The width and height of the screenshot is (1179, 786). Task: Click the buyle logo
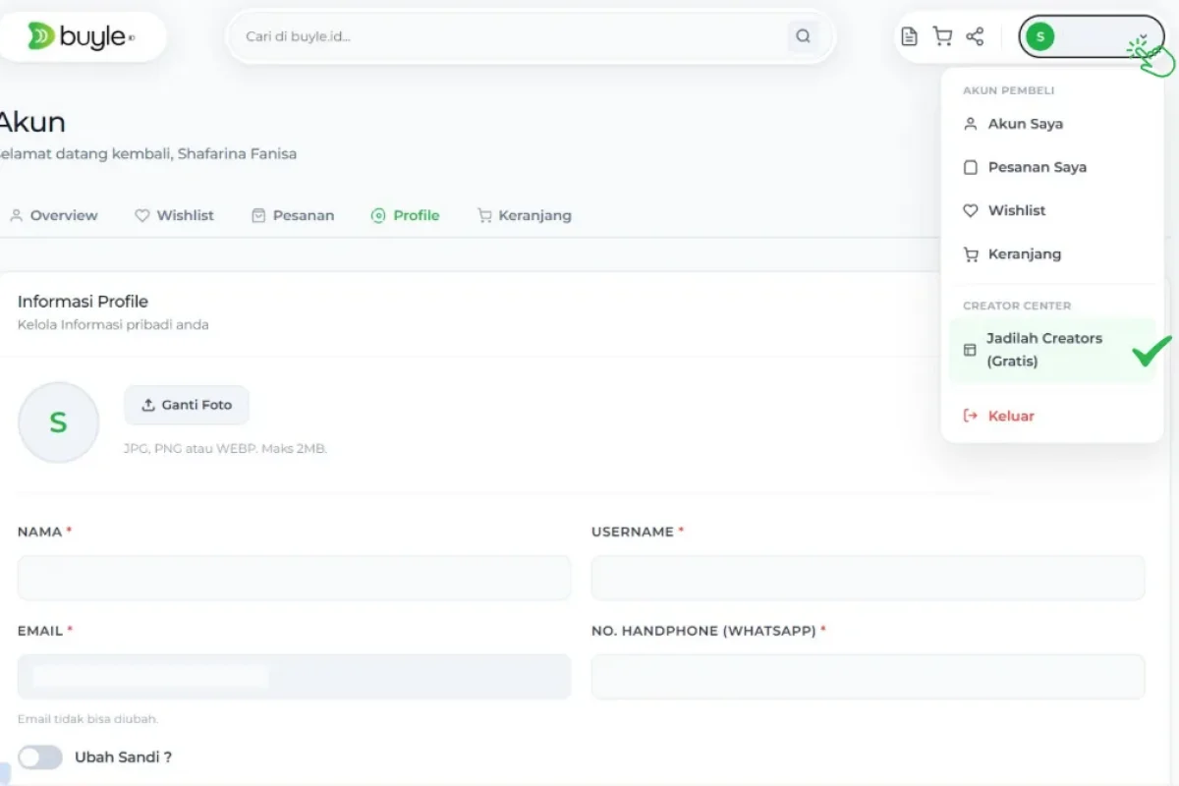pos(82,37)
